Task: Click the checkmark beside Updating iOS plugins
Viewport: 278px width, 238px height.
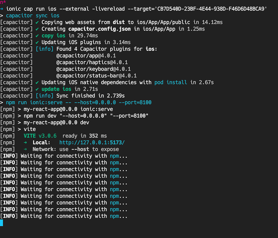Action: tap(37, 43)
